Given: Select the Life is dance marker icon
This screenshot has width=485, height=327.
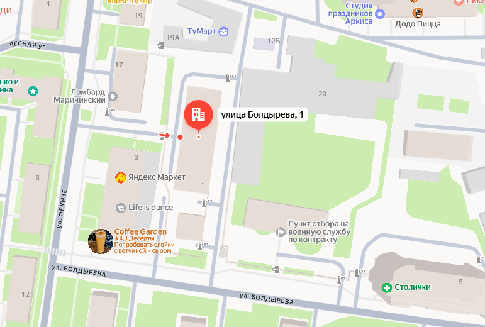Looking at the screenshot, I should pyautogui.click(x=121, y=208).
